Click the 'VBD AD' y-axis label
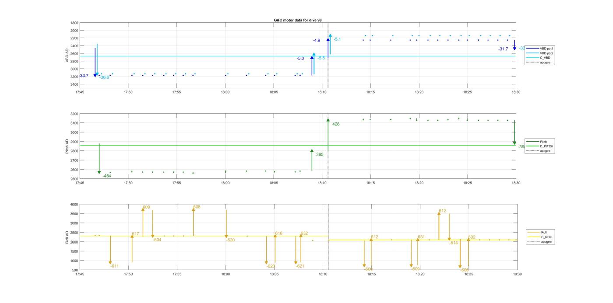The width and height of the screenshot is (613, 303). 67,56
